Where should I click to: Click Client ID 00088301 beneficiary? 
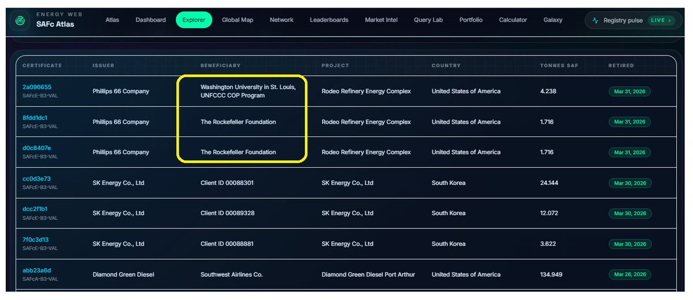coord(227,183)
